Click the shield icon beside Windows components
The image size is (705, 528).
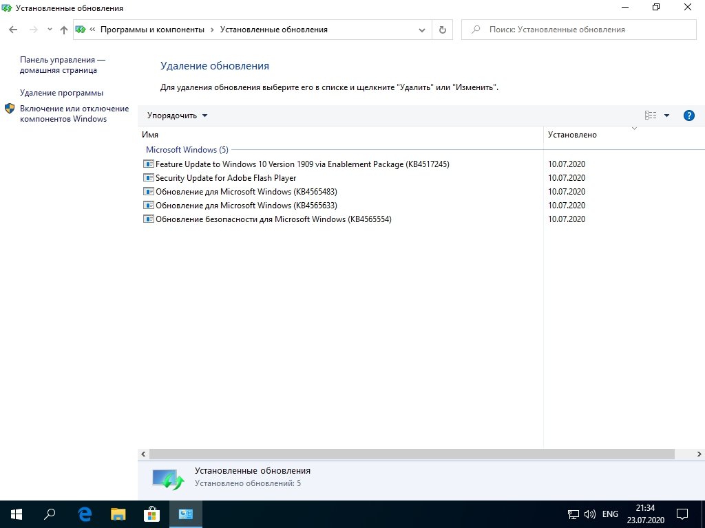10,109
